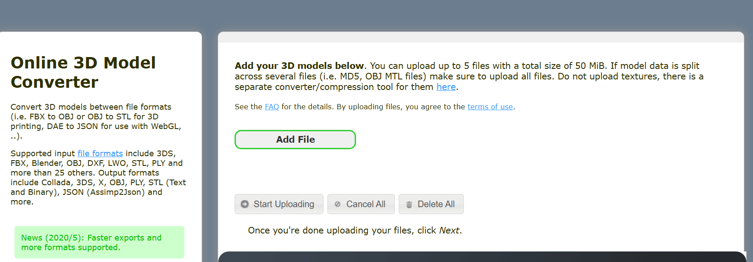Click the arrow icon in Start Uploading
753x262 pixels.
coord(245,204)
